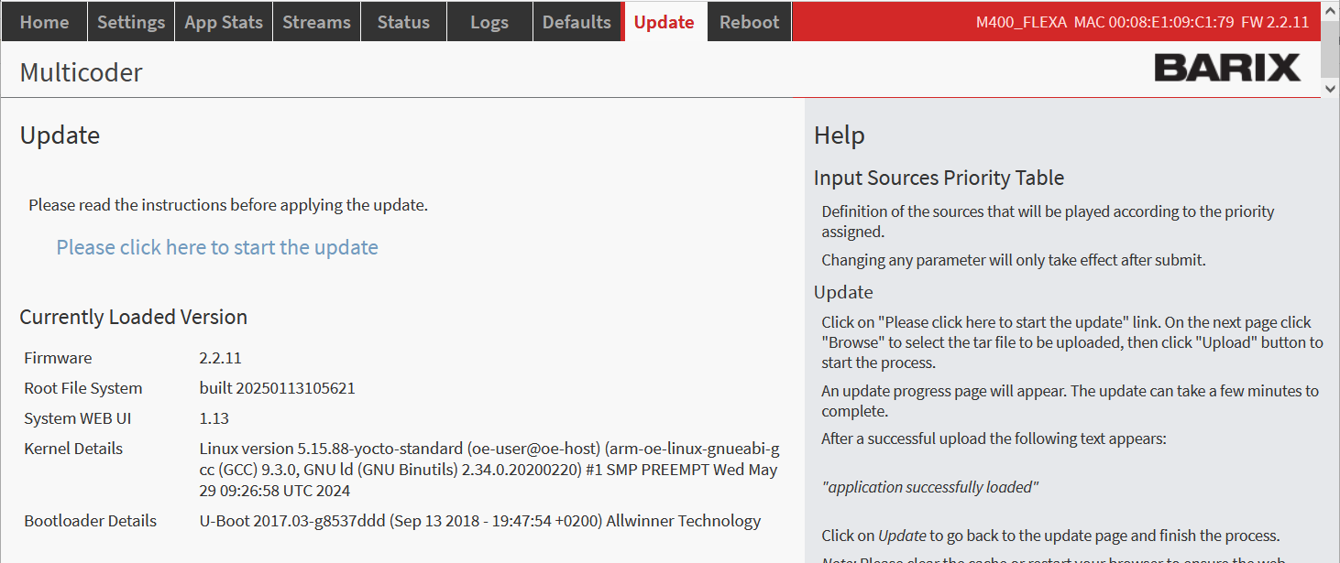Click the Bootloader Details U-Boot text
1340x563 pixels.
click(x=479, y=521)
